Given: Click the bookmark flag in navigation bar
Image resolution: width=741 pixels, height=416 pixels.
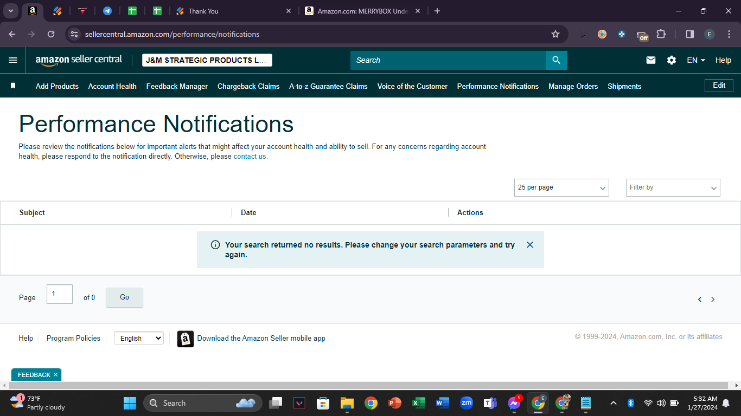Looking at the screenshot, I should click(x=13, y=86).
